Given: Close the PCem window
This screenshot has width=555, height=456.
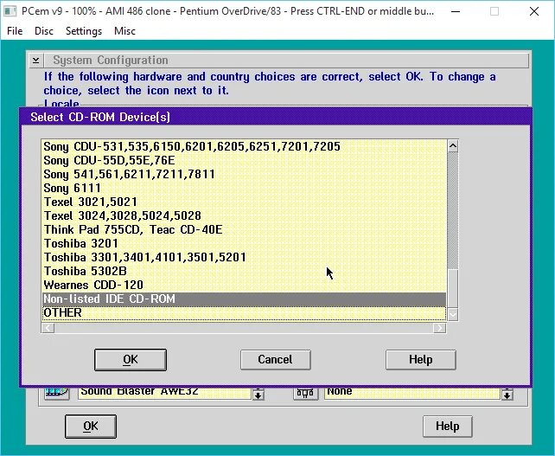Looking at the screenshot, I should click(x=534, y=11).
